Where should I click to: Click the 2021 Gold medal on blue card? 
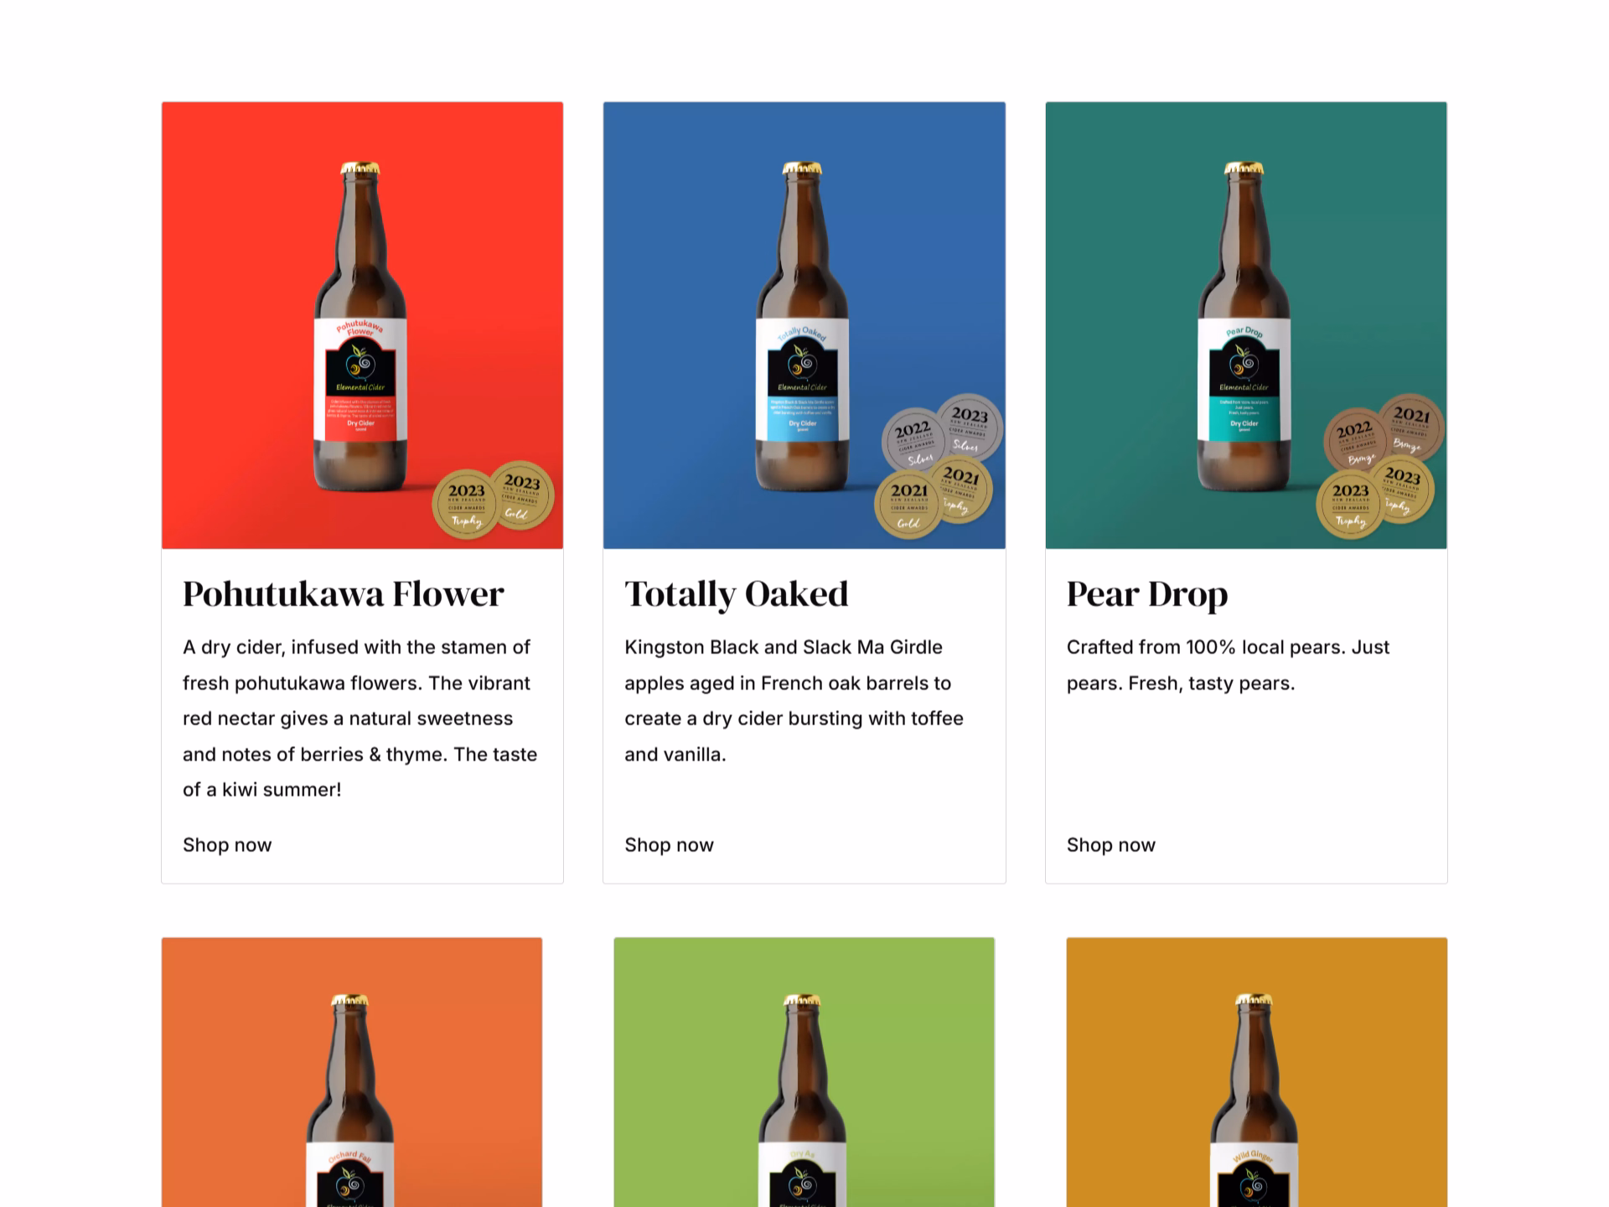pos(908,505)
